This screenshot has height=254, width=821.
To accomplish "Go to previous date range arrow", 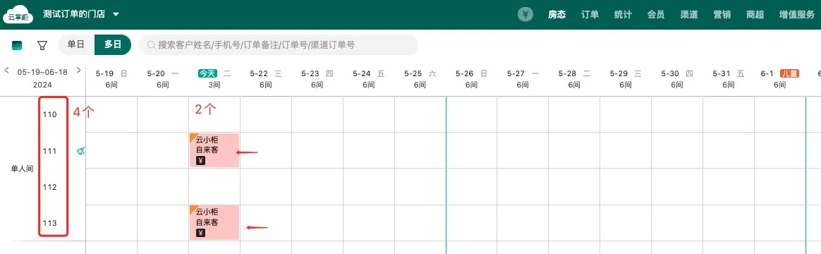I will click(7, 70).
